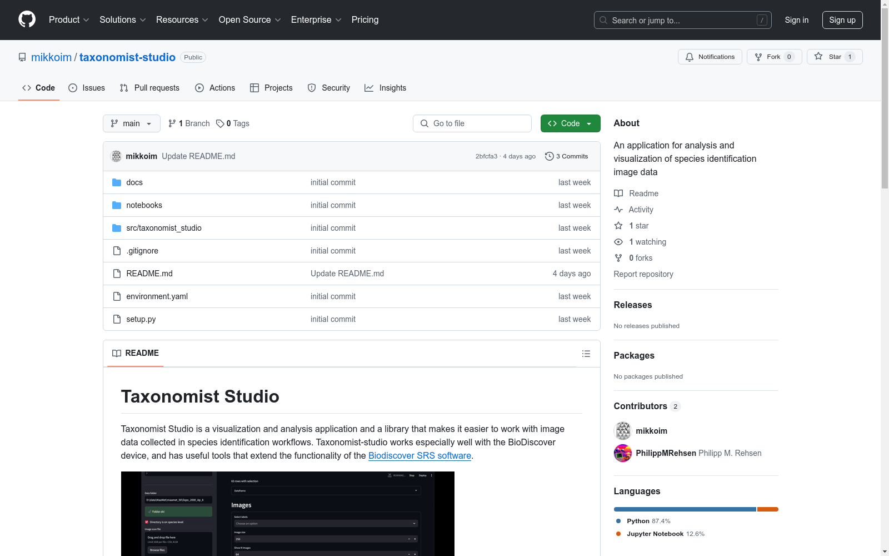Open the main branch selector dropdown
This screenshot has height=556, width=889.
pyautogui.click(x=132, y=123)
